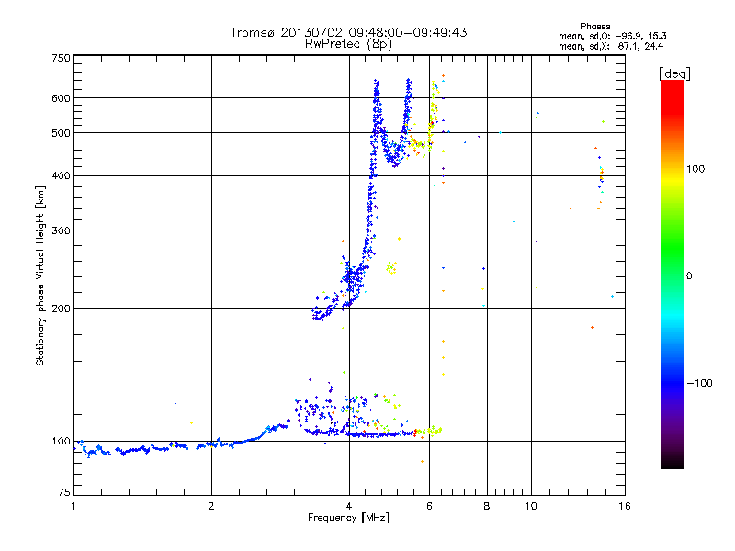Click the x-axis label '8'

pyautogui.click(x=487, y=506)
